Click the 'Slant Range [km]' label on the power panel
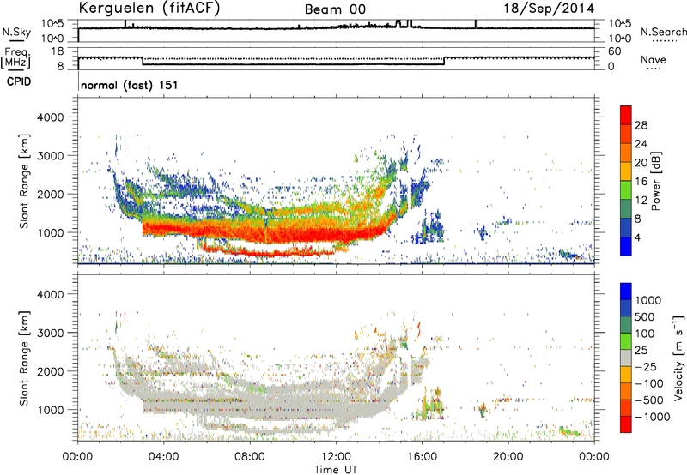Image resolution: width=687 pixels, height=475 pixels. (24, 181)
